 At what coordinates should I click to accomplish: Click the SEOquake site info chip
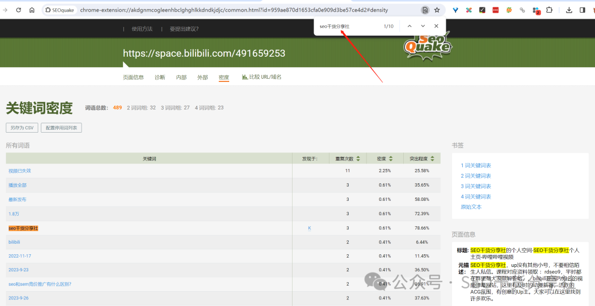pyautogui.click(x=59, y=10)
